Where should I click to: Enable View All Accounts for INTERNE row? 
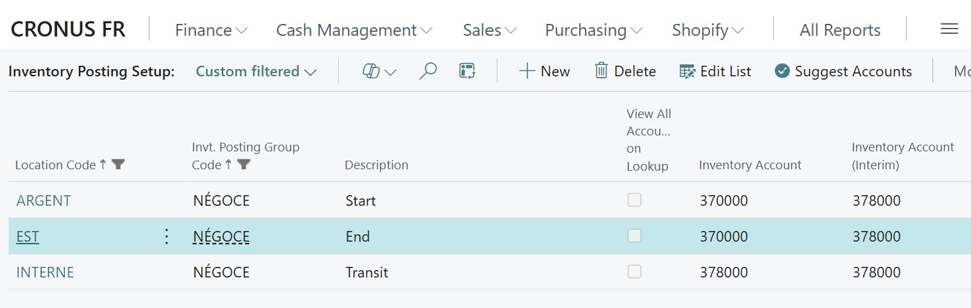pos(634,271)
